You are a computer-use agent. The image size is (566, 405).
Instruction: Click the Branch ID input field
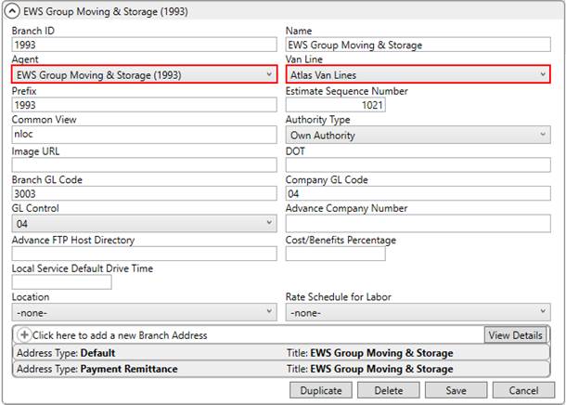pos(144,45)
